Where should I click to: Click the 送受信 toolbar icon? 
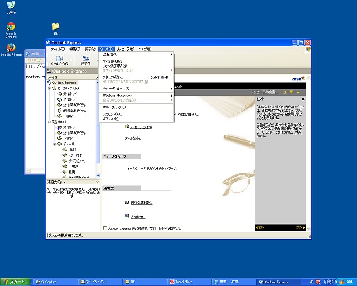85,59
